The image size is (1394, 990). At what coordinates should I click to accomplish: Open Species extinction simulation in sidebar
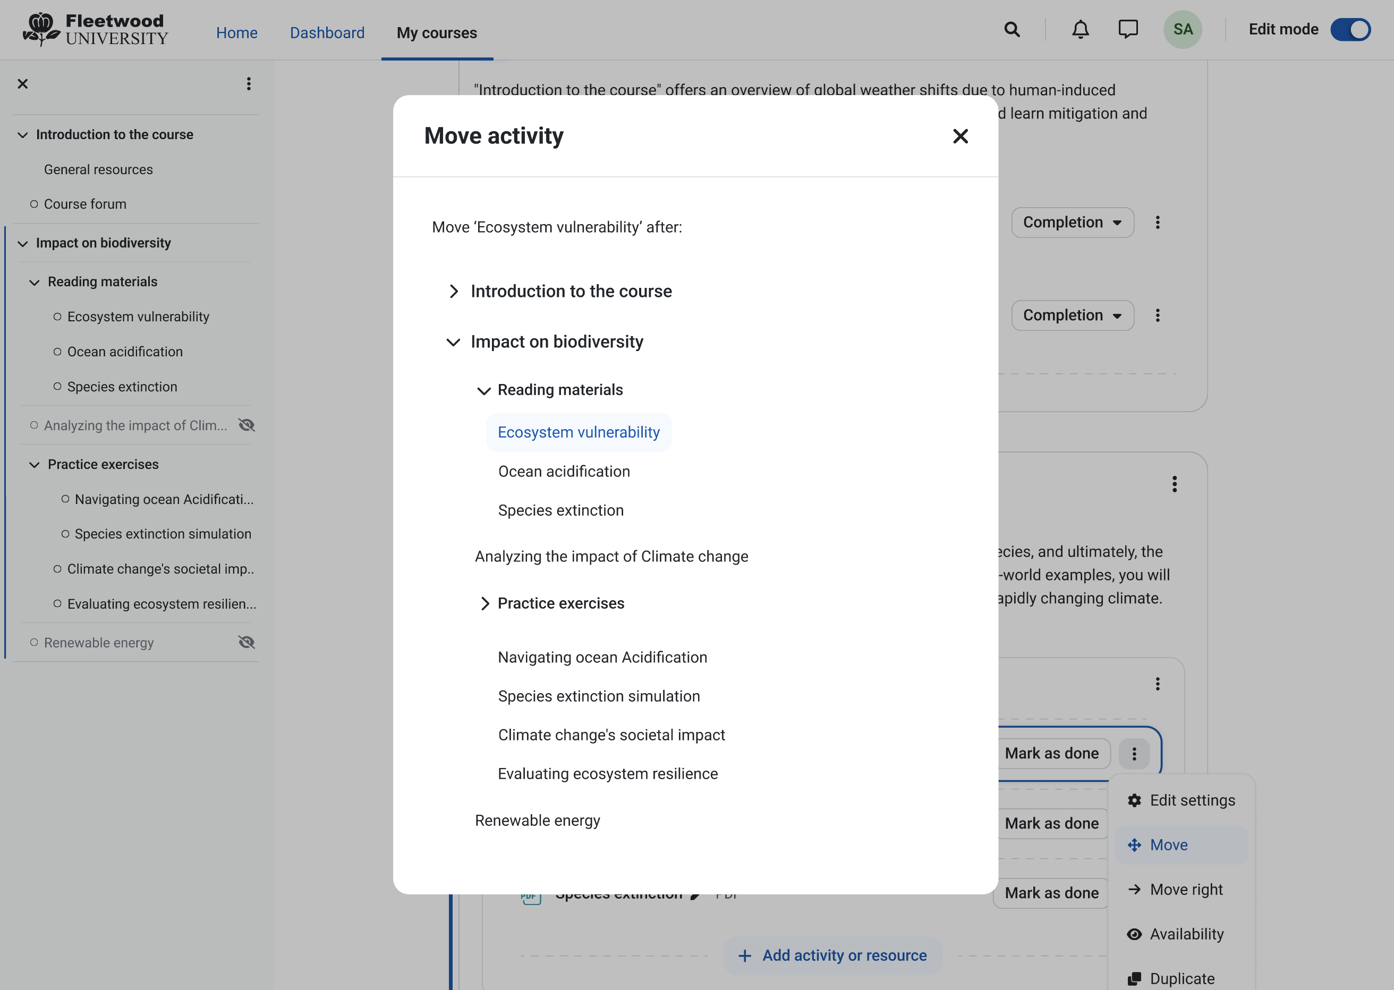(163, 534)
